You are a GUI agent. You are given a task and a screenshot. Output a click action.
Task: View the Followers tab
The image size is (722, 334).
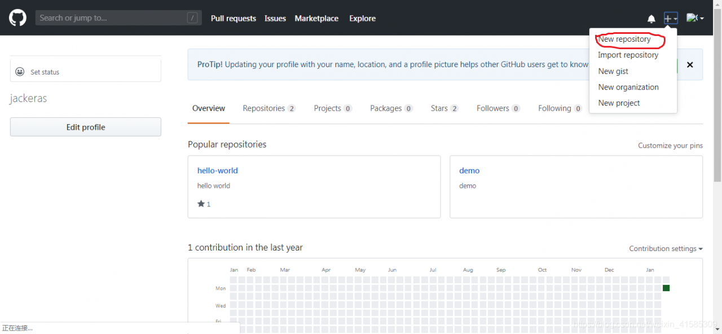[498, 108]
